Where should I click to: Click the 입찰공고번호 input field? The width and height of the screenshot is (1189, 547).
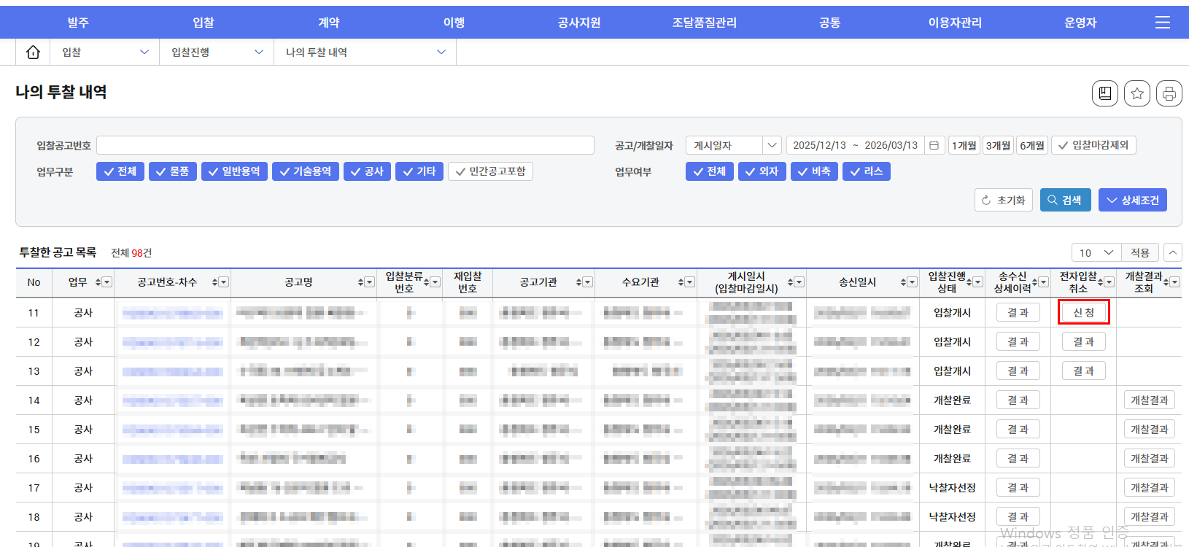click(345, 145)
